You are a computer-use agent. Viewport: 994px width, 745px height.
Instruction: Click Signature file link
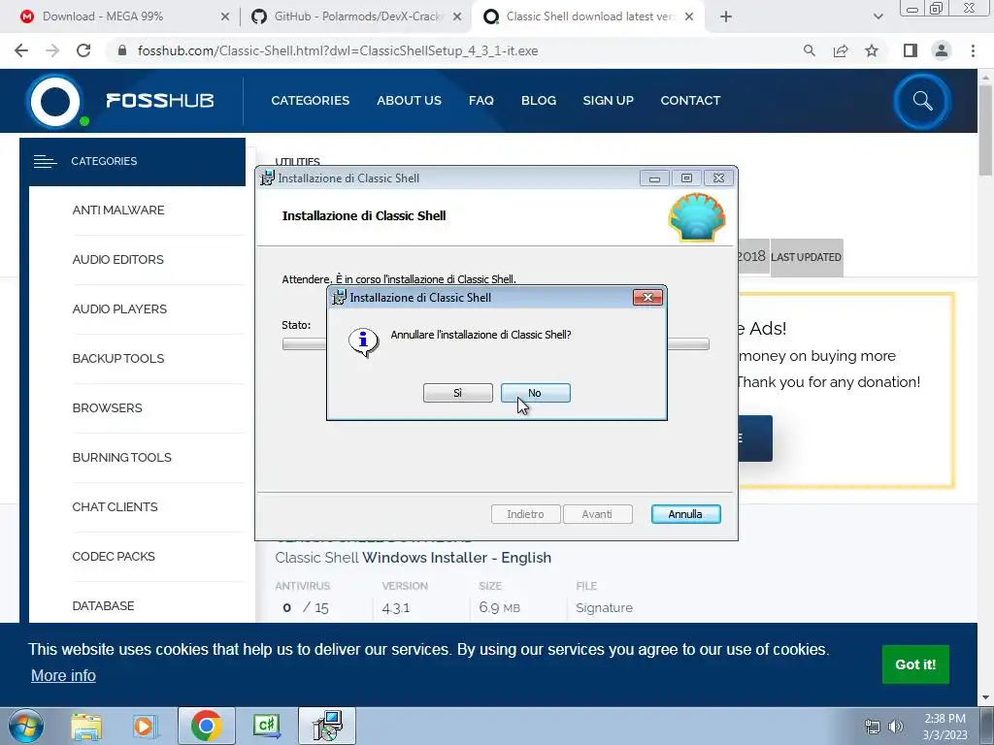604,607
